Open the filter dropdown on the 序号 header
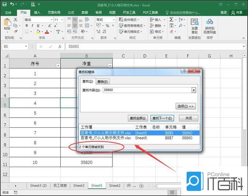This screenshot has height=196, width=248. point(58,66)
